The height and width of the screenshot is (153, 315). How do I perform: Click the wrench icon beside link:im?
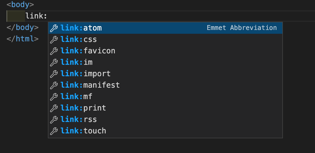pos(54,62)
